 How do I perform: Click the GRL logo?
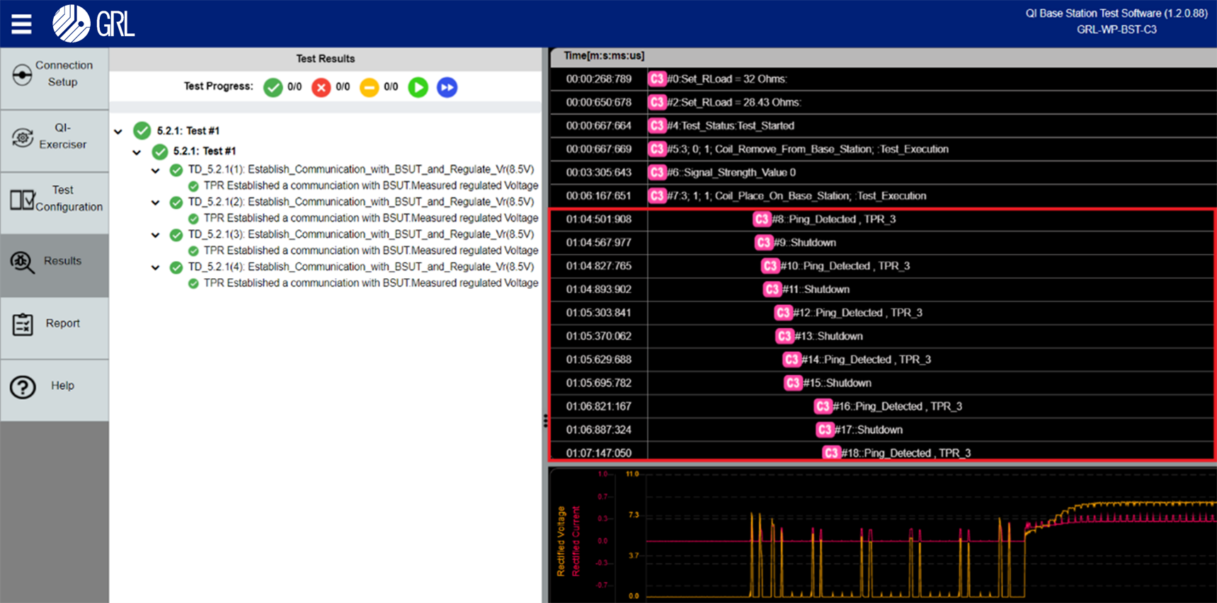(x=93, y=24)
